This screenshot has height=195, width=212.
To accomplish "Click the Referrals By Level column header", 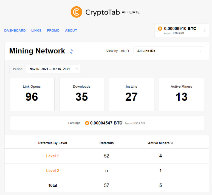I will coord(53,143).
